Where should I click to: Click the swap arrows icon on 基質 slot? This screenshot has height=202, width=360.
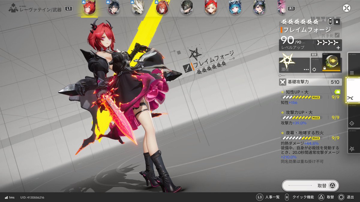[x=314, y=69]
